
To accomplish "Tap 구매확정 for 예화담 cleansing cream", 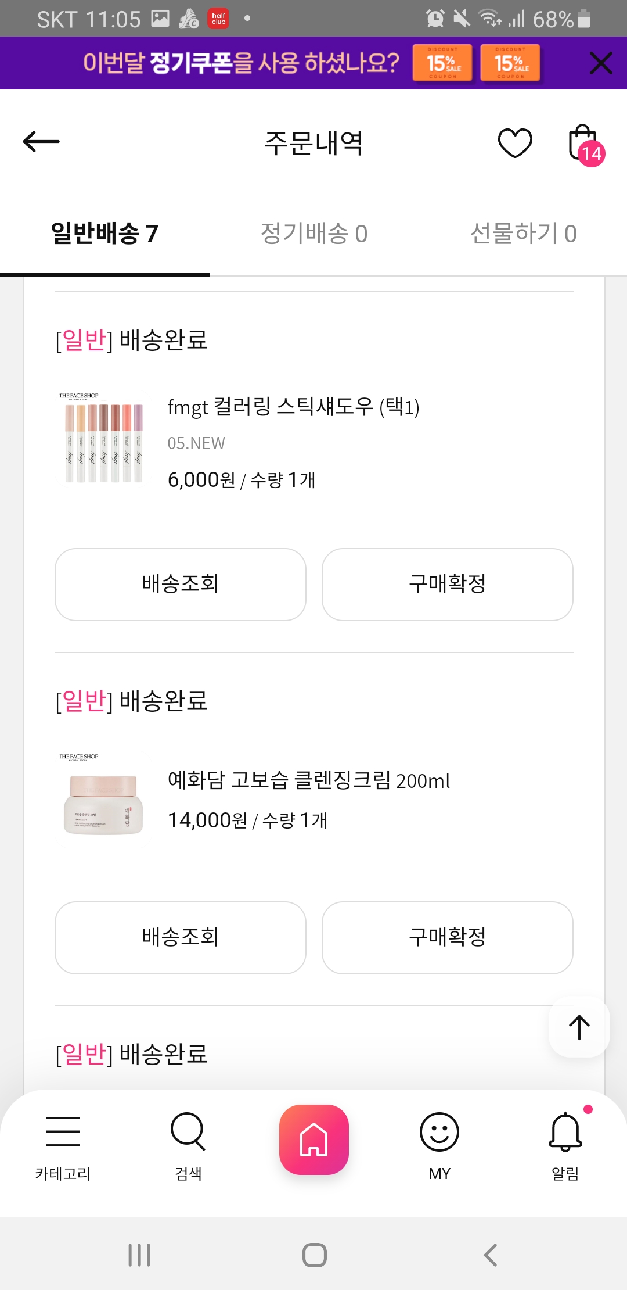I will 447,937.
